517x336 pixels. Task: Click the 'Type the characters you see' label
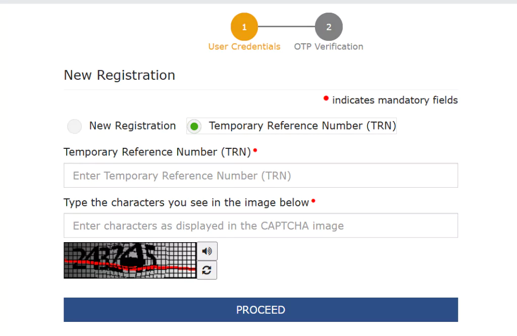186,202
